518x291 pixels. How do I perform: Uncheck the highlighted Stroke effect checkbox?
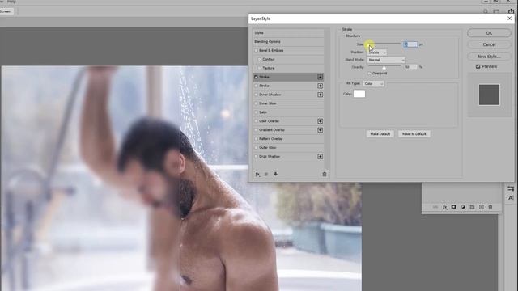click(256, 77)
